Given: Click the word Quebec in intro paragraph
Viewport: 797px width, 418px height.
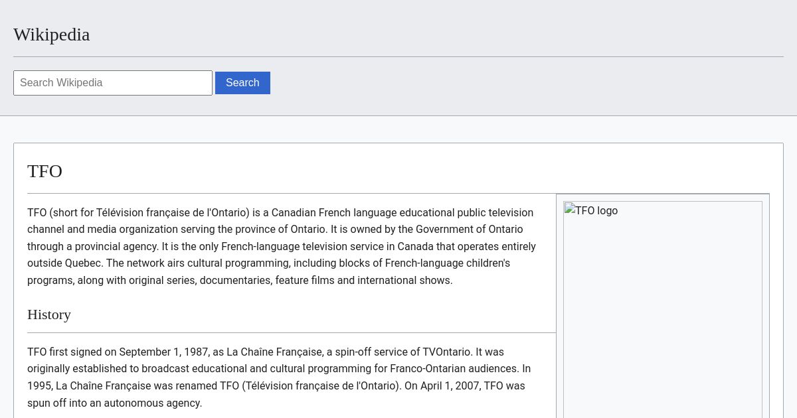Looking at the screenshot, I should [x=83, y=263].
